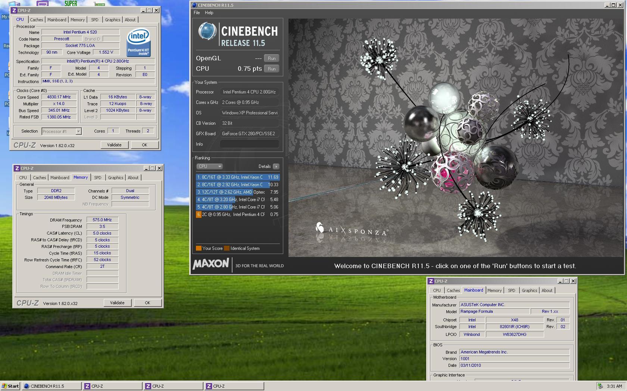The width and height of the screenshot is (627, 391).
Task: Click the BIOS date 03/11/2010 field
Action: 514,365
